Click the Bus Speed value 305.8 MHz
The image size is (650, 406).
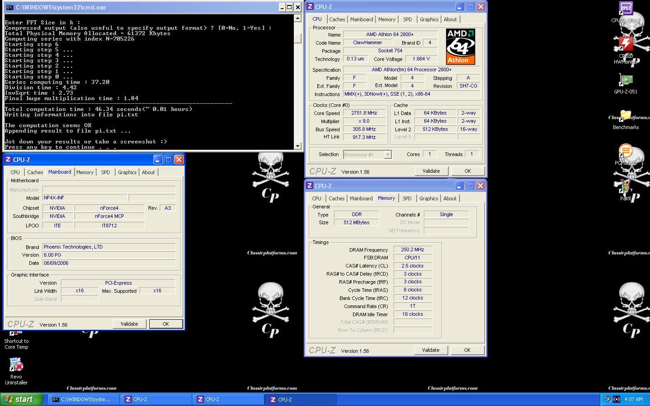[365, 129]
